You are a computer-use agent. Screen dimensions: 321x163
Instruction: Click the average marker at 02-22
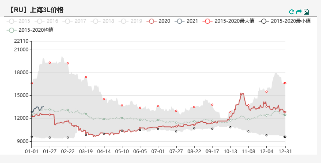click(68, 110)
